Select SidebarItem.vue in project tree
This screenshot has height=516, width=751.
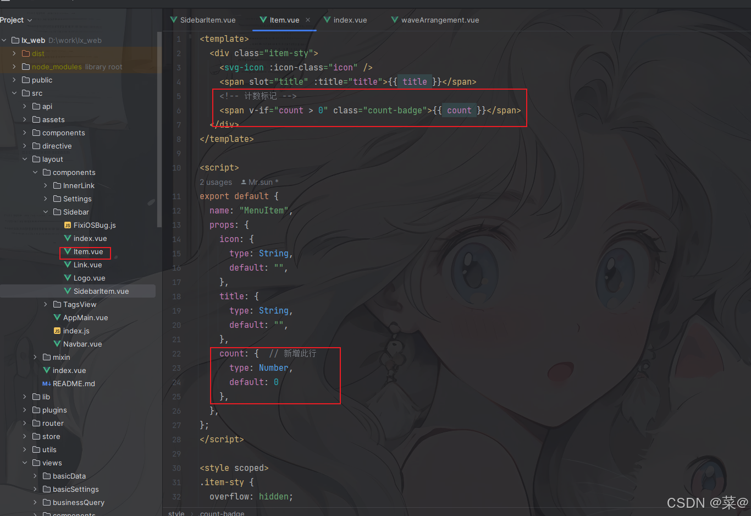tap(101, 291)
